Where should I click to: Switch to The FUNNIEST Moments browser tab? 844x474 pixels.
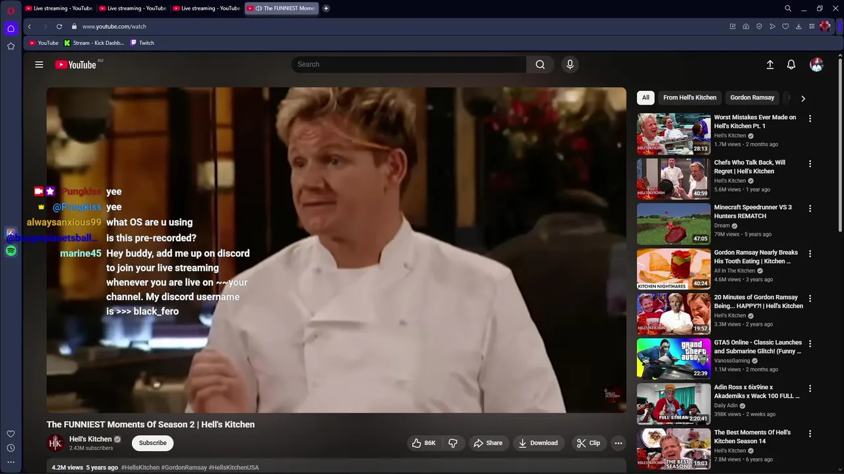[x=282, y=9]
